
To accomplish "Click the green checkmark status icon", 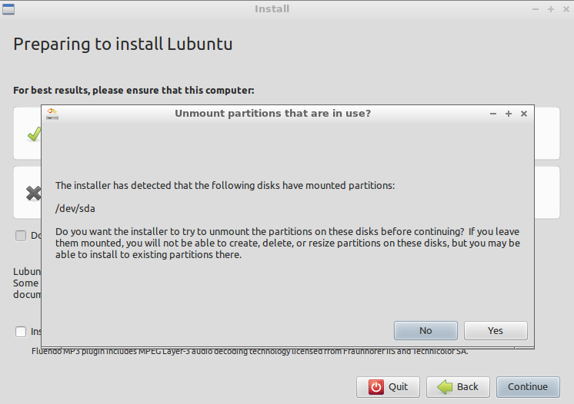I will [34, 134].
